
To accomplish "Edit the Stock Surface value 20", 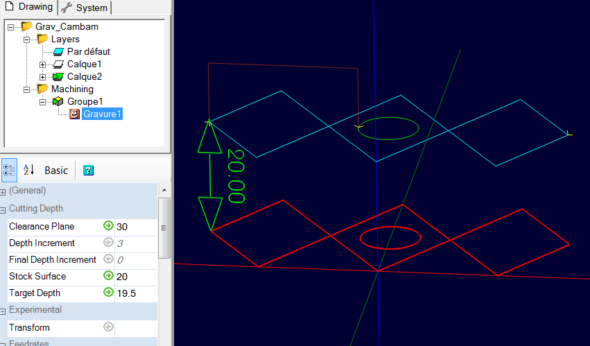I will [x=136, y=277].
